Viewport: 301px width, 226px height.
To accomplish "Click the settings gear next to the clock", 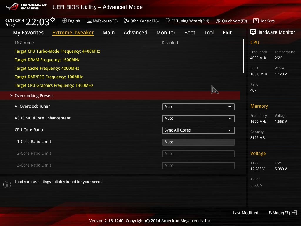I will tap(53, 20).
